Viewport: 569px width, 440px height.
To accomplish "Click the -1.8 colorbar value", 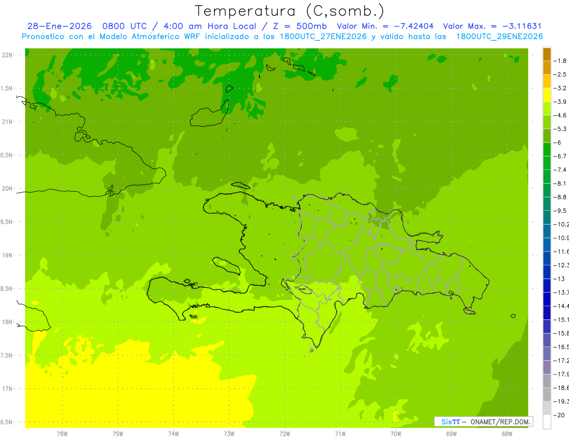I will pyautogui.click(x=561, y=61).
